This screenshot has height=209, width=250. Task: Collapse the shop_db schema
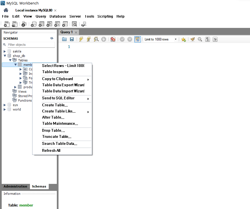(5, 56)
